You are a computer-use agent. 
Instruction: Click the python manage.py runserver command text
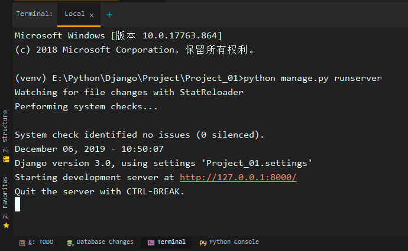(x=313, y=78)
